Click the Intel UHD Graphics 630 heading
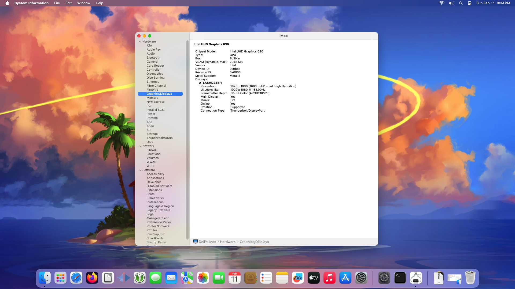Screen dimensions: 515x289 pyautogui.click(x=212, y=44)
